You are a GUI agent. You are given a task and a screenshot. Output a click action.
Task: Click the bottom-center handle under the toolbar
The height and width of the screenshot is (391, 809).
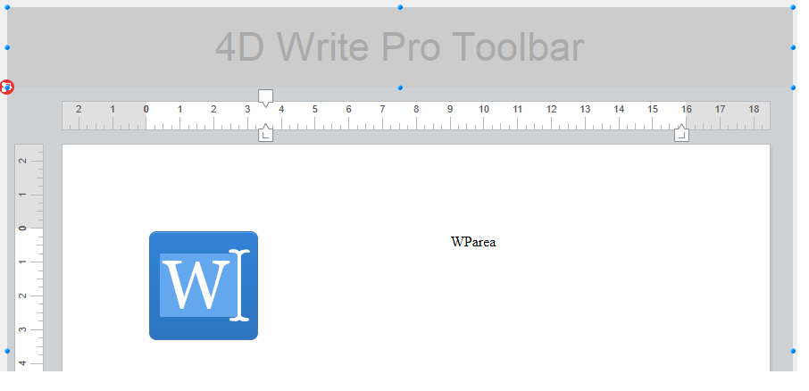[401, 87]
